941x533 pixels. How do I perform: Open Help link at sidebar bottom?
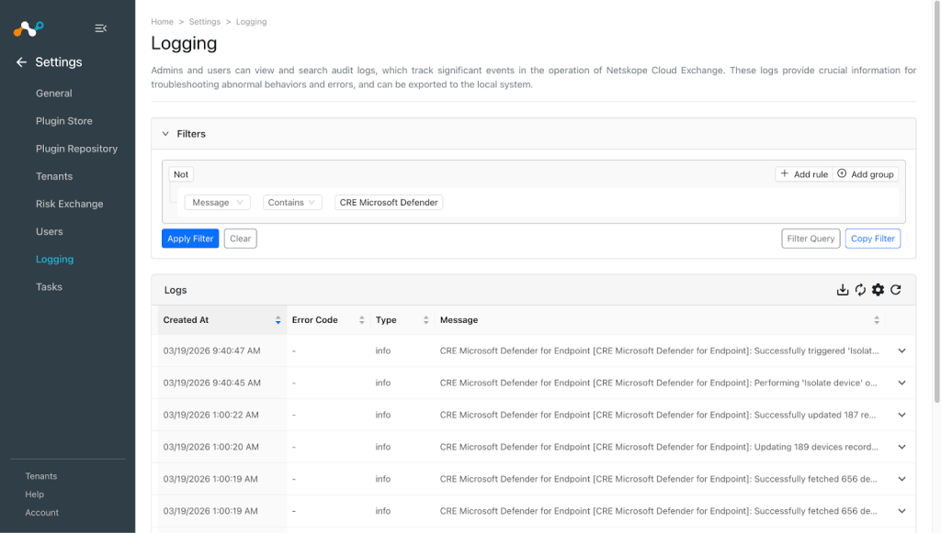coord(35,494)
